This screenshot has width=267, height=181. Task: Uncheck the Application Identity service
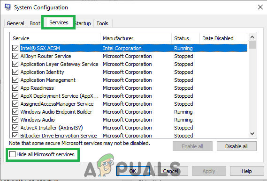[15, 72]
